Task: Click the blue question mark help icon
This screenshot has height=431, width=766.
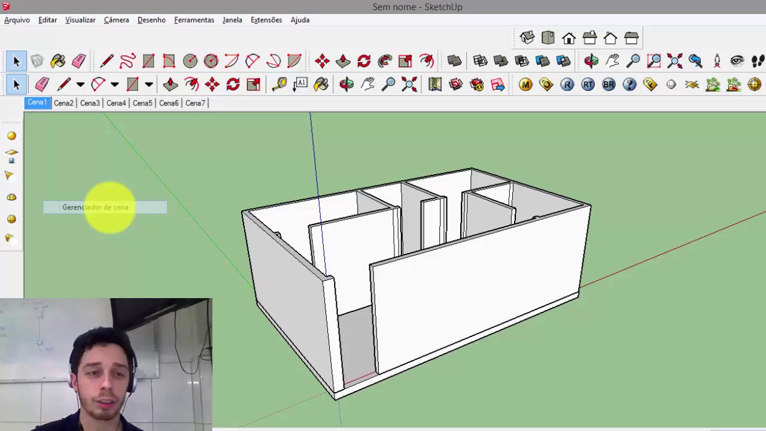Action: pos(630,84)
